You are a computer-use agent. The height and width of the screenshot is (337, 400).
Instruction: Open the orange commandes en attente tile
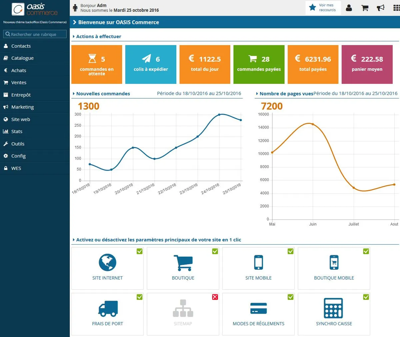[x=97, y=64]
